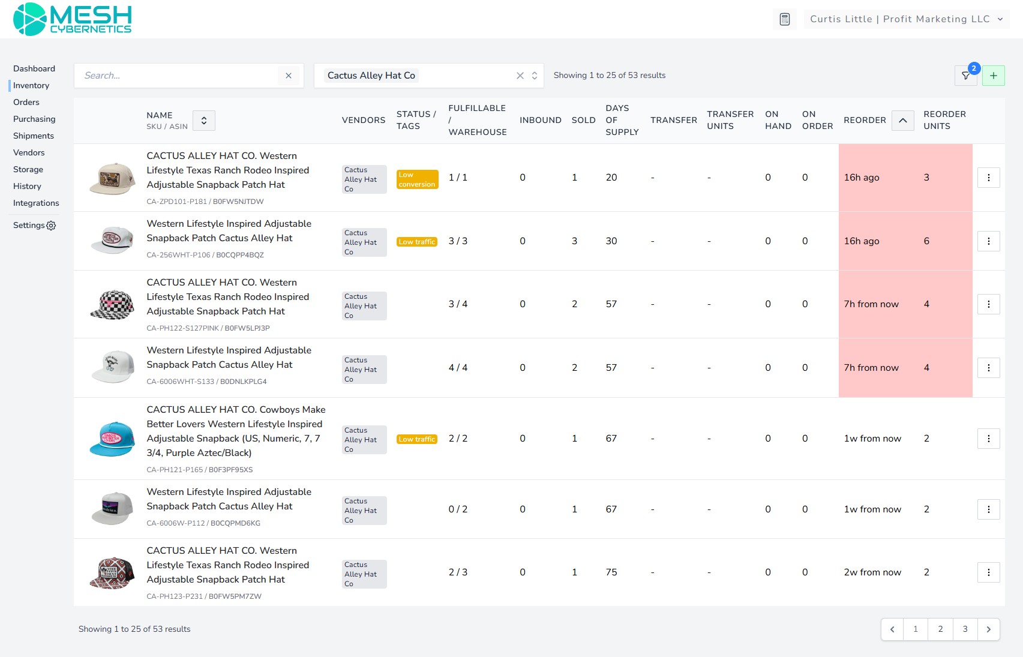Clear the search field with the X icon
1023x657 pixels.
[289, 76]
